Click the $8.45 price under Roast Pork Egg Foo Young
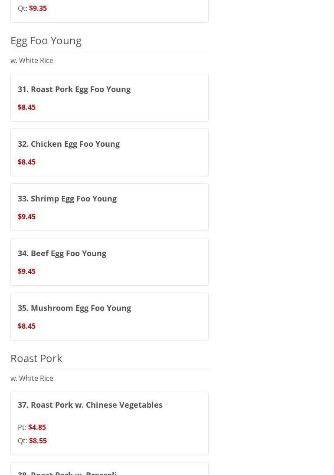Image resolution: width=334 pixels, height=475 pixels. (x=26, y=107)
